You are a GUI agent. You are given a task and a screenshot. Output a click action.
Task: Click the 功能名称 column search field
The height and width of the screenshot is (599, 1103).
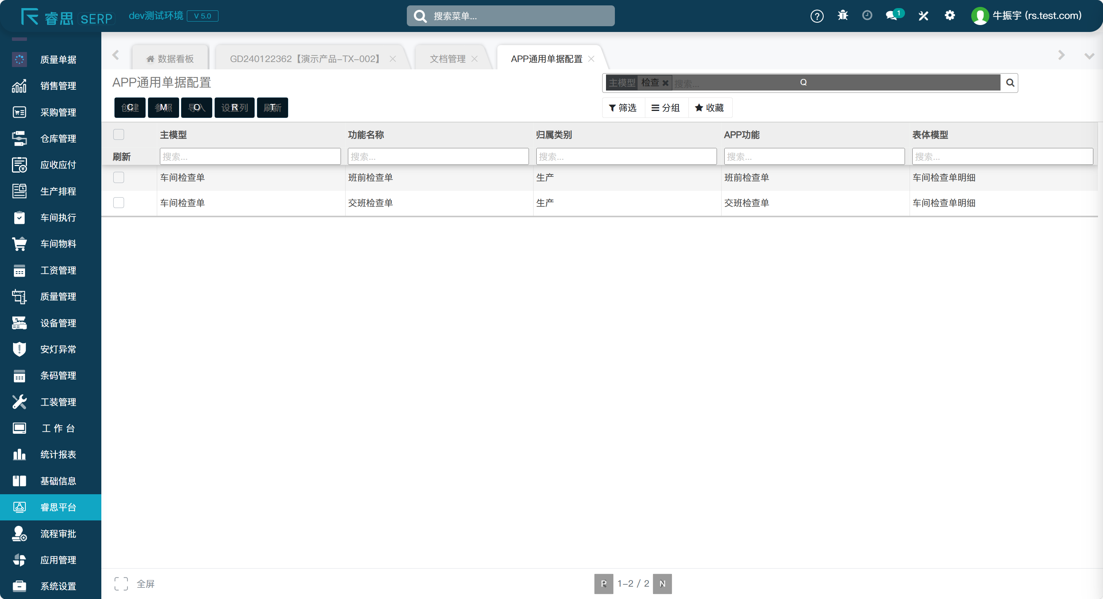[438, 157]
